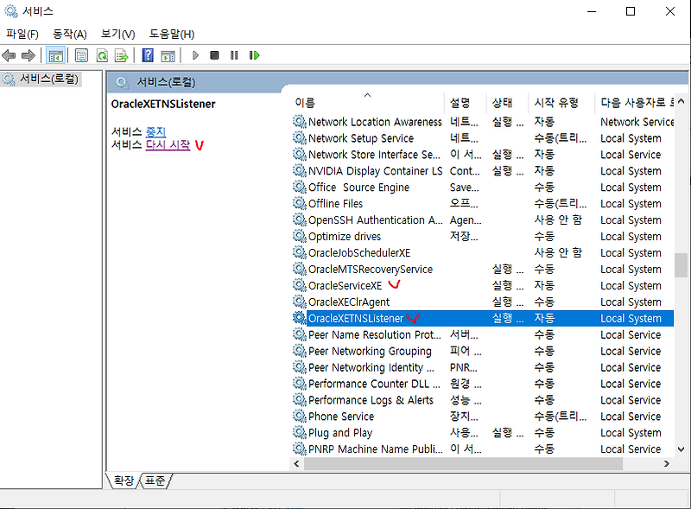Viewport: 691px width, 509px height.
Task: Toggle the show/hide console tree icon
Action: click(55, 54)
